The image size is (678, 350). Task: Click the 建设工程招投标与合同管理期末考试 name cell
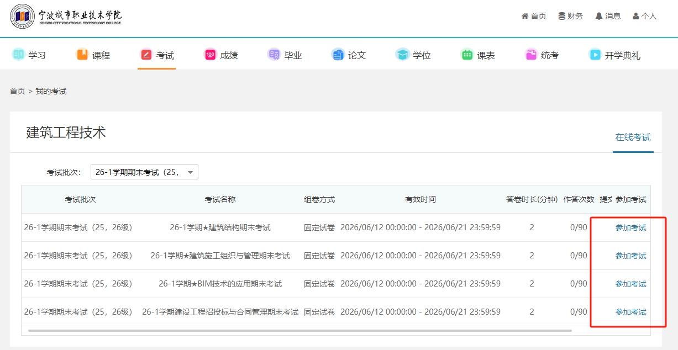tap(220, 312)
